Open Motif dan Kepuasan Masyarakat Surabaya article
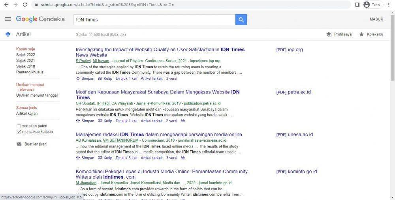395x200 pixels. (158, 95)
